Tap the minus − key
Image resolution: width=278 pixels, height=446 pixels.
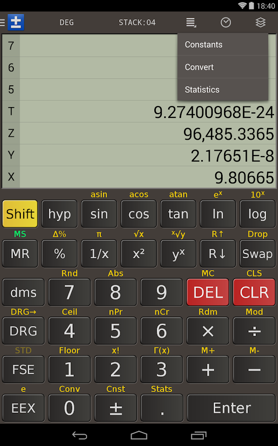click(254, 370)
